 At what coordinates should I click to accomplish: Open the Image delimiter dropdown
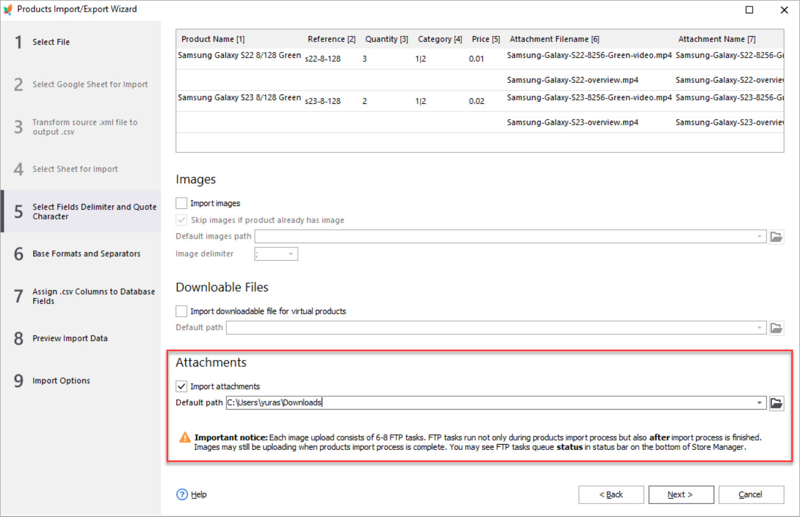(x=291, y=254)
